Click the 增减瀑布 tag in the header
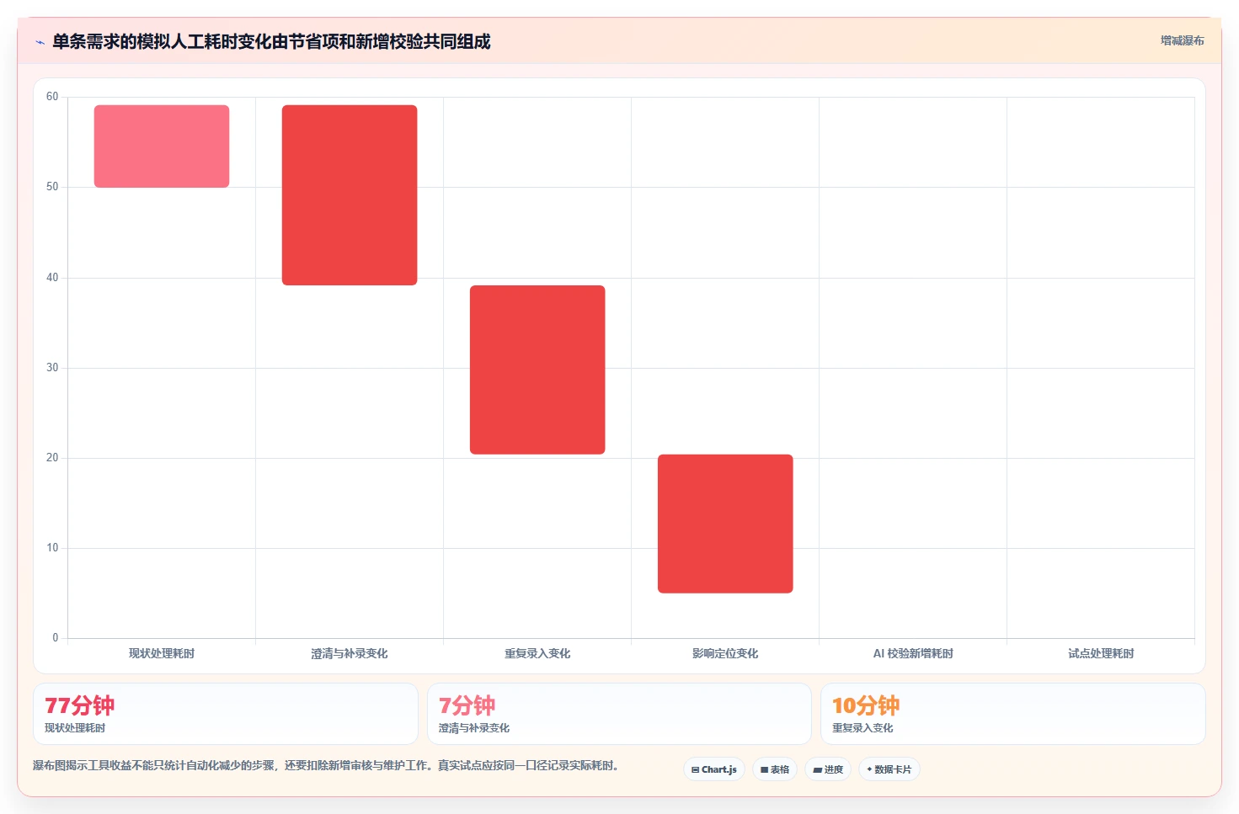This screenshot has width=1239, height=814. click(x=1182, y=40)
